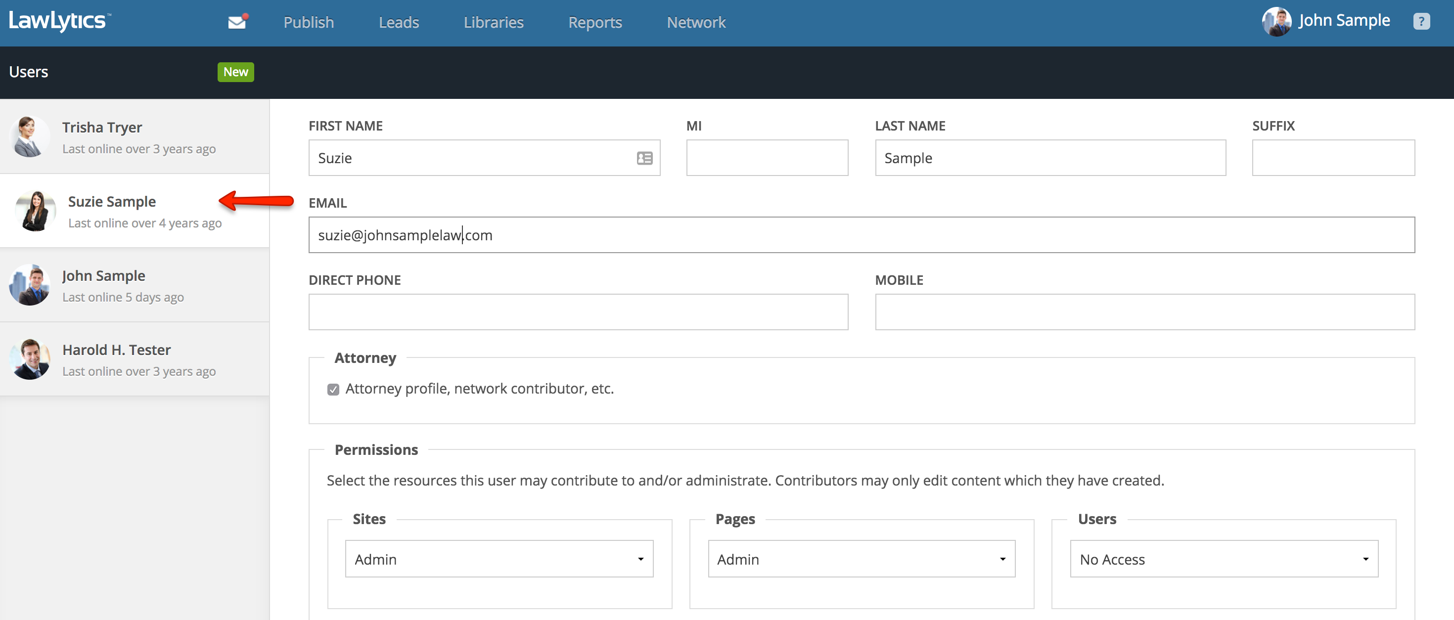Click the Users heading in the dark bar

coord(28,72)
